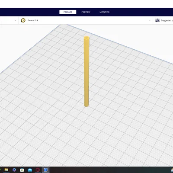173x173 pixels.
Task: Click the Cura taskbar icon
Action: pos(45,170)
